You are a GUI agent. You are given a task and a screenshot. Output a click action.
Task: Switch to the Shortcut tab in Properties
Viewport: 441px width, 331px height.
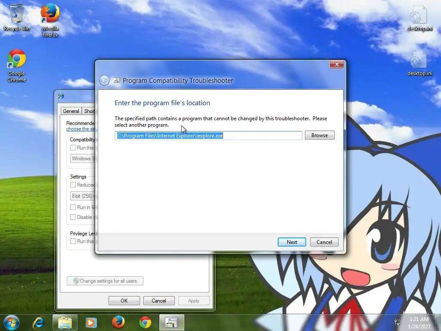coord(89,111)
